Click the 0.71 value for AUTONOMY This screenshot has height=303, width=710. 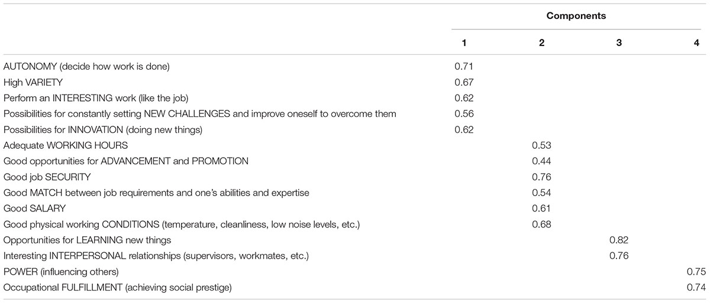click(463, 66)
